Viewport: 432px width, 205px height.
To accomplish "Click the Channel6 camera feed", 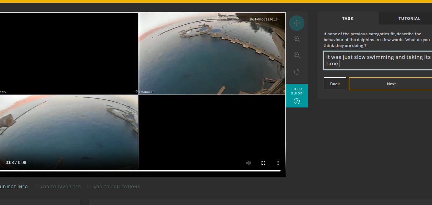I will 212,53.
